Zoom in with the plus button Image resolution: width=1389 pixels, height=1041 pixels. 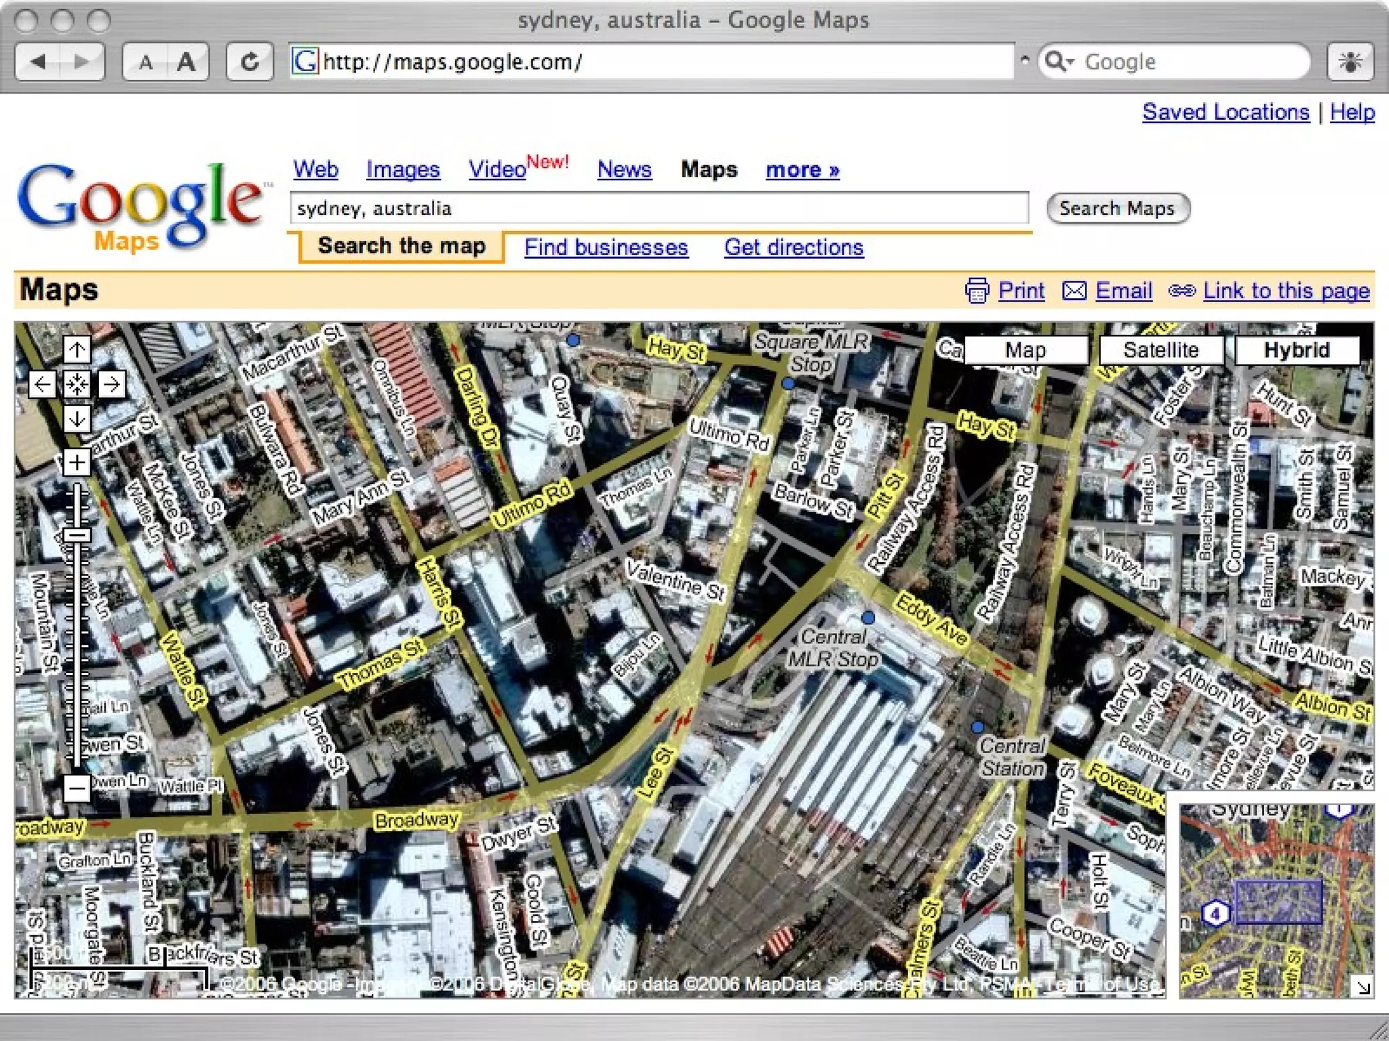tap(77, 463)
